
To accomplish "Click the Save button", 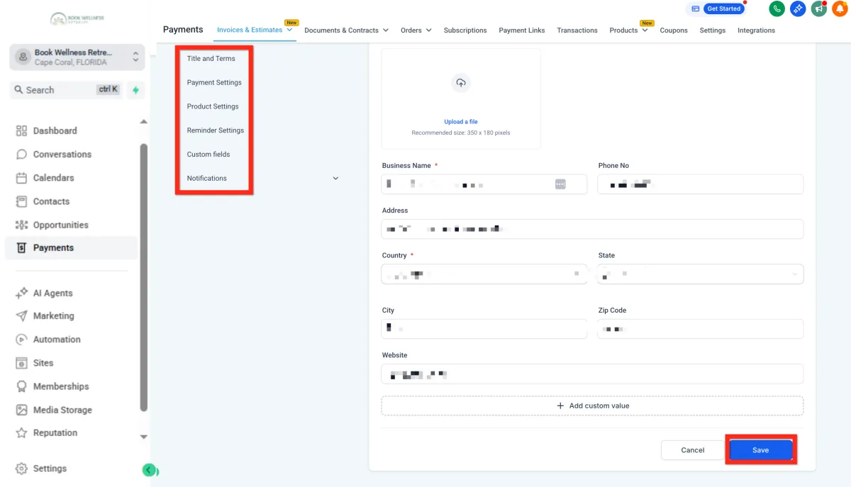I will click(760, 450).
